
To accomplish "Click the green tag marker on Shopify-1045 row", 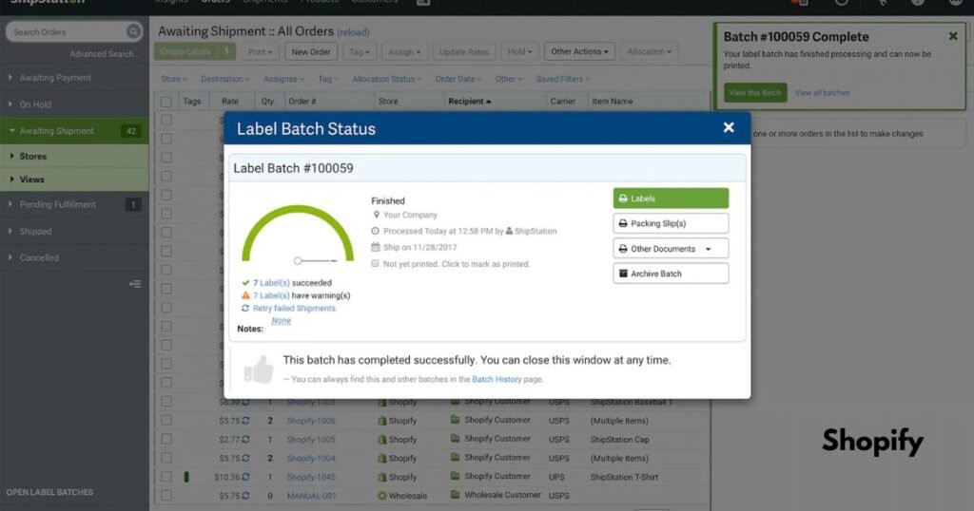I will (186, 477).
